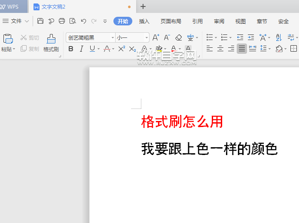Click the Redo arrow icon
299x223 pixels.
pos(94,21)
